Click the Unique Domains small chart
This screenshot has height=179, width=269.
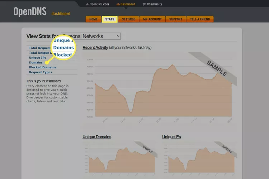[x=120, y=159]
